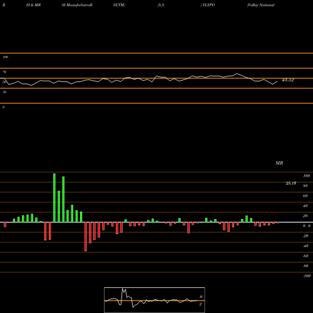Click the MR axis label -60

(x=305, y=256)
